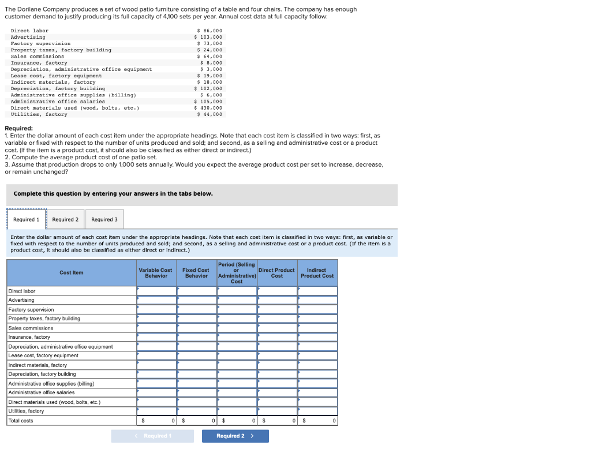Select Administrative office salaries Fixed Cost cell
The image size is (591, 449).
[x=197, y=392]
